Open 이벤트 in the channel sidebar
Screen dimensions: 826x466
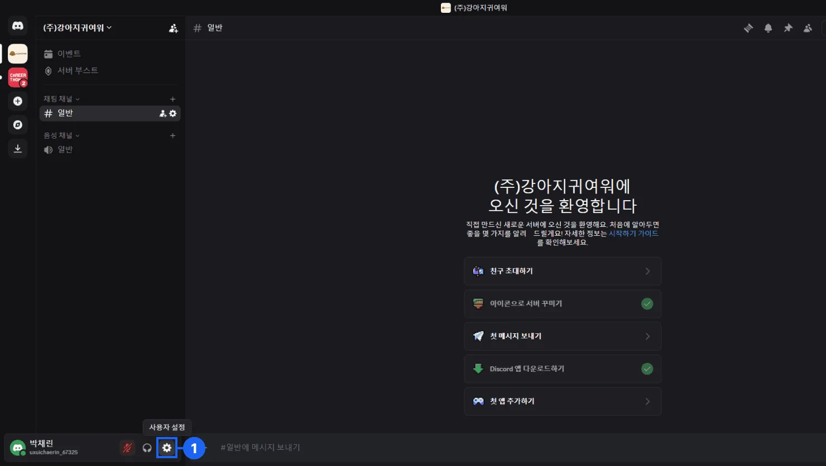69,54
